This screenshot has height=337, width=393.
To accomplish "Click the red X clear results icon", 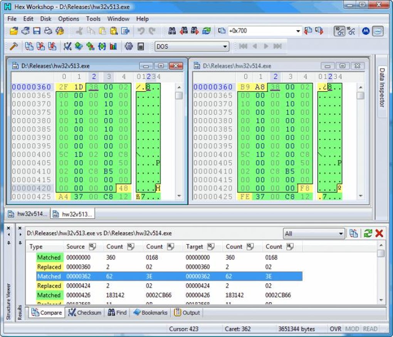I will (379, 234).
